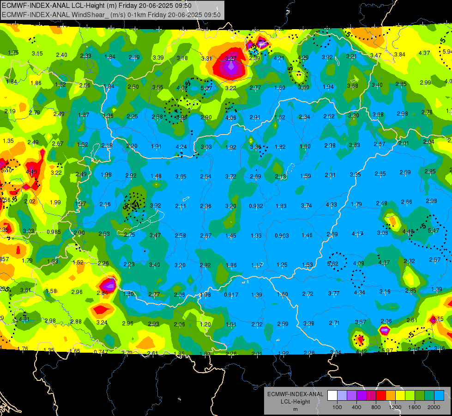Click the wind shear value 4.37
The width and height of the screenshot is (452, 416).
pyautogui.click(x=424, y=53)
